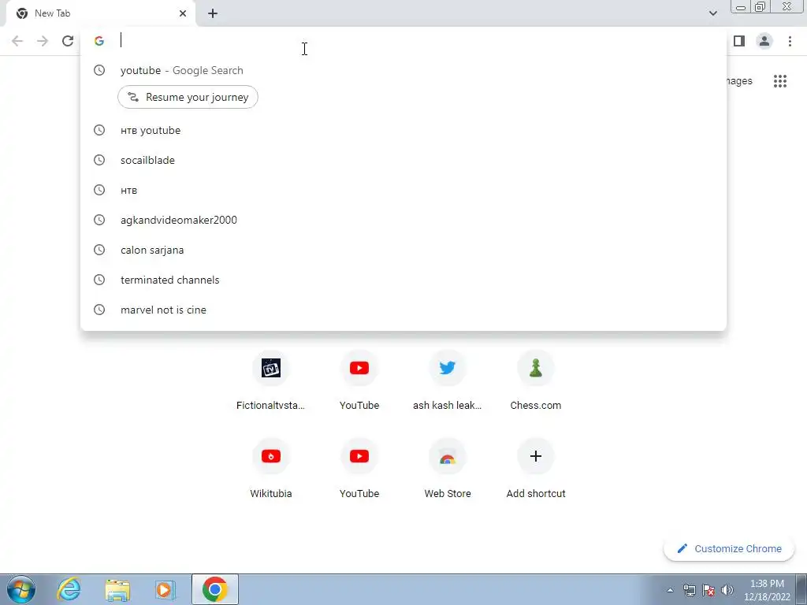
Task: Open the side panel icon
Action: point(739,41)
